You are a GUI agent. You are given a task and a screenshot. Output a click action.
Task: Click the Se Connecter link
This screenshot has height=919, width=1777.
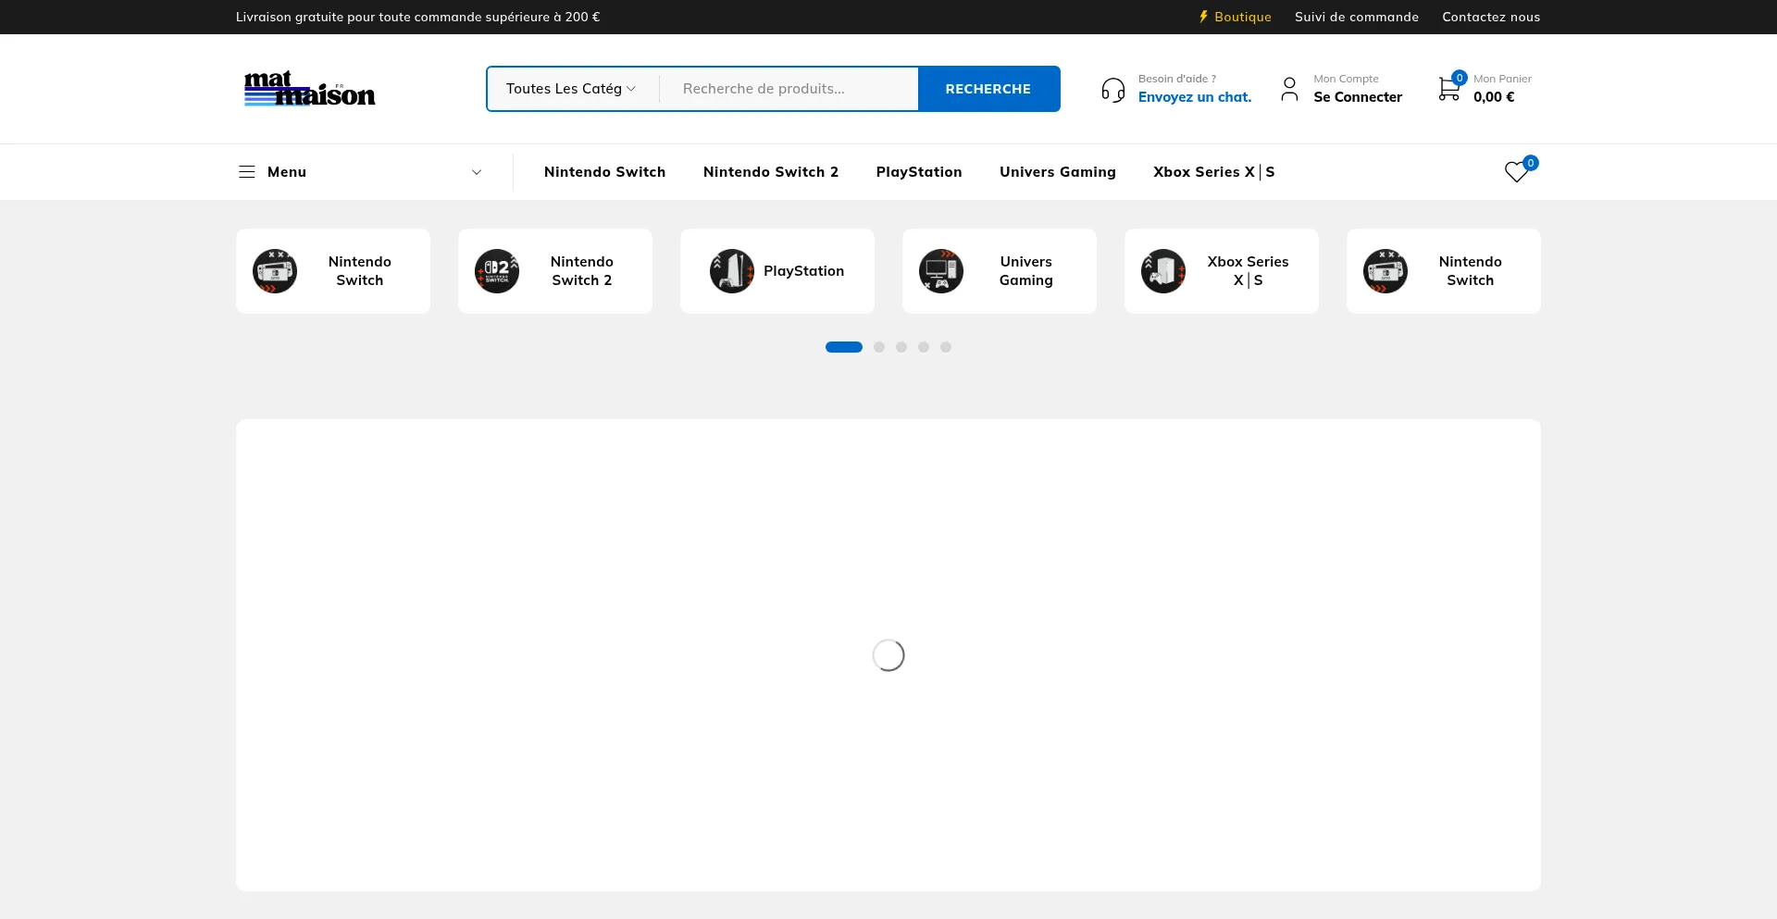pos(1358,97)
